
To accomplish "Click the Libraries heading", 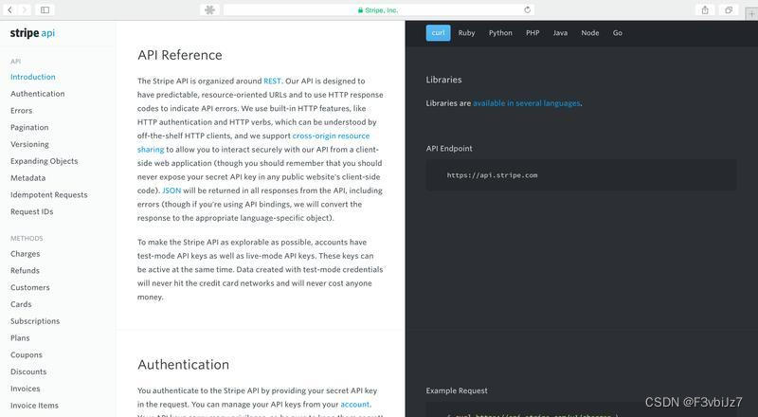I will [x=443, y=80].
